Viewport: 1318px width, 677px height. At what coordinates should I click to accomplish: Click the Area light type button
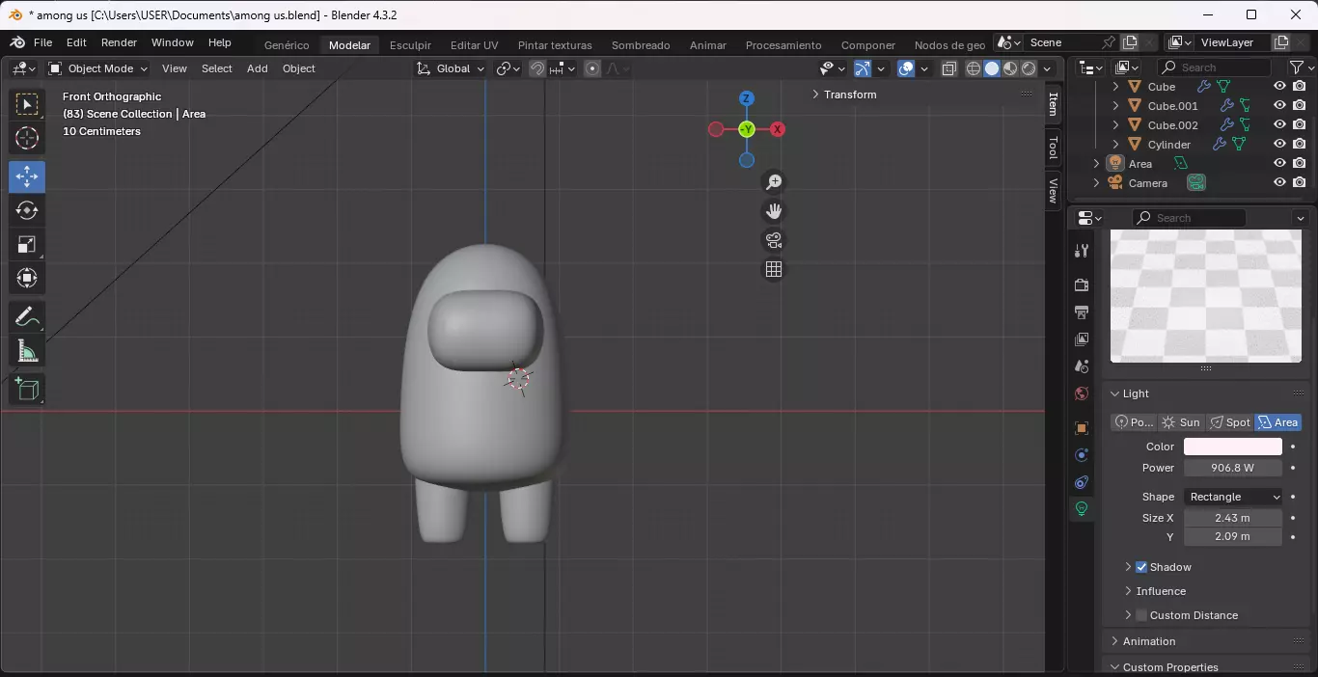click(1277, 422)
